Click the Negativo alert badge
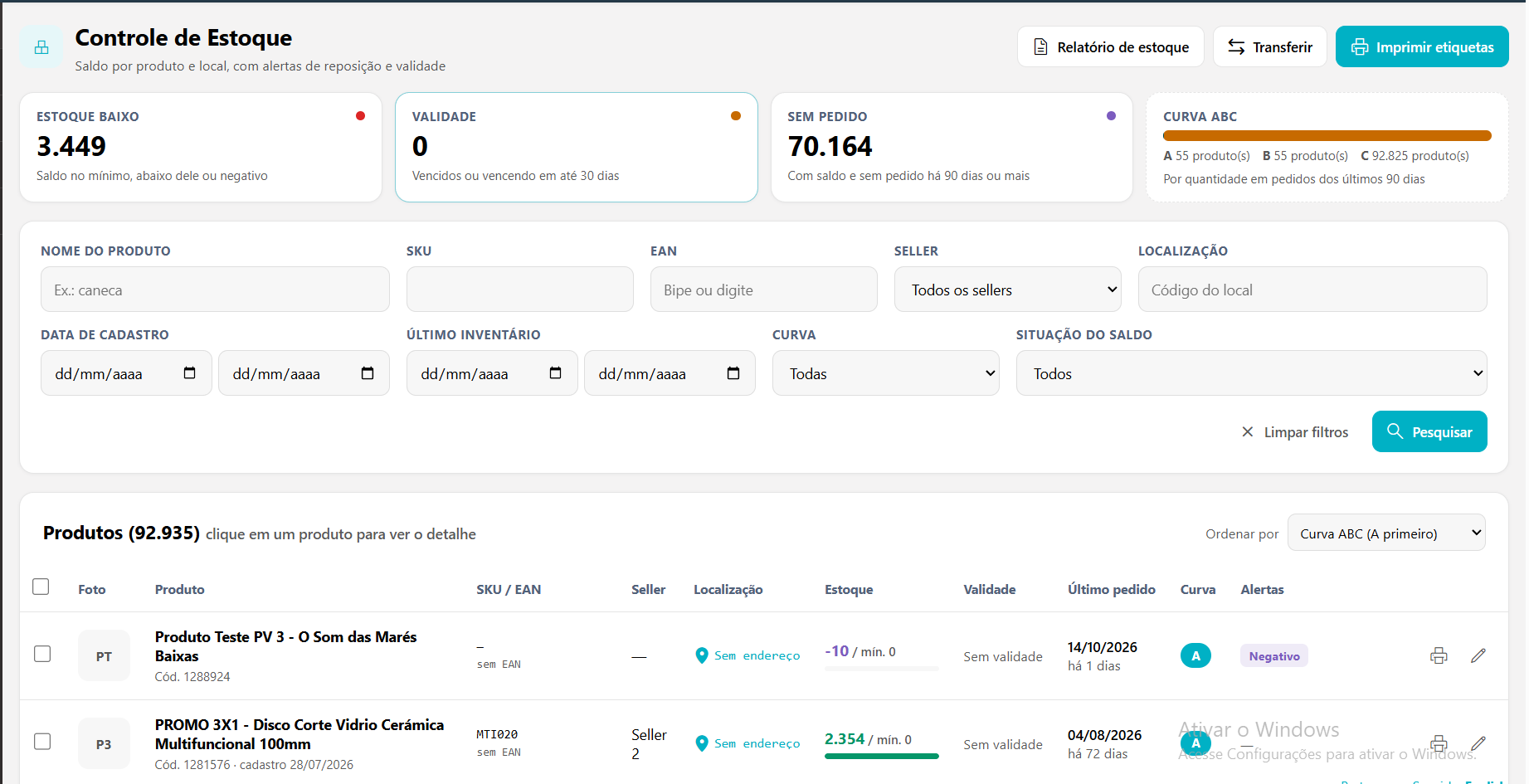This screenshot has height=784, width=1529. tap(1274, 655)
